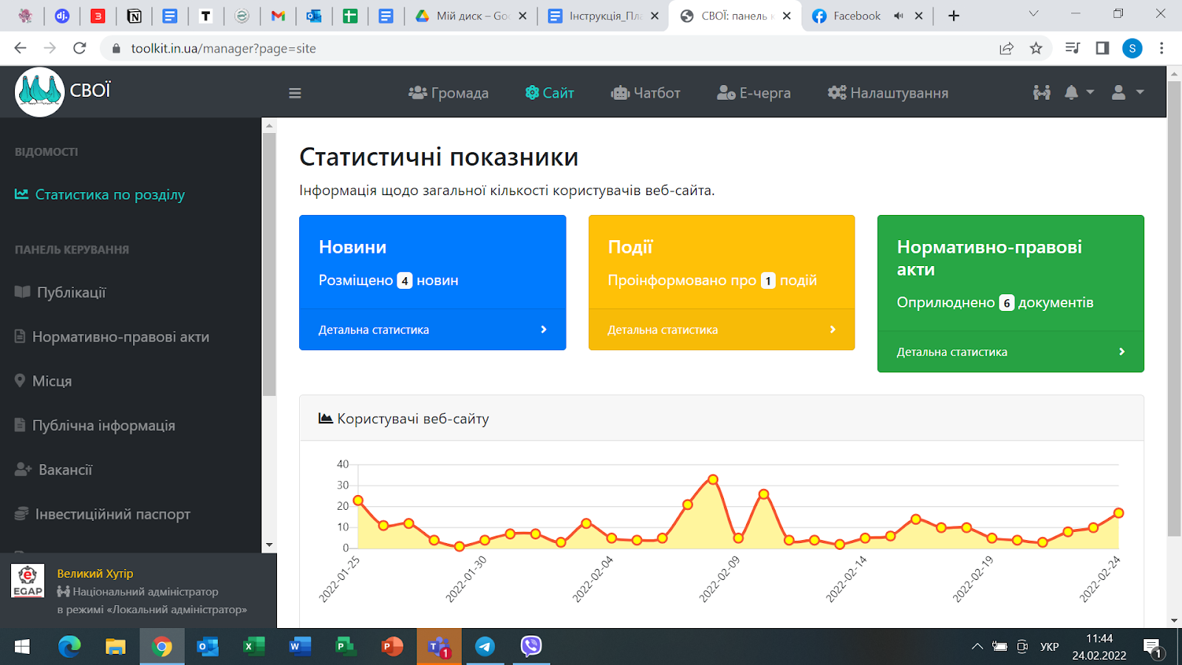Open the user profile dropdown menu

click(1127, 92)
